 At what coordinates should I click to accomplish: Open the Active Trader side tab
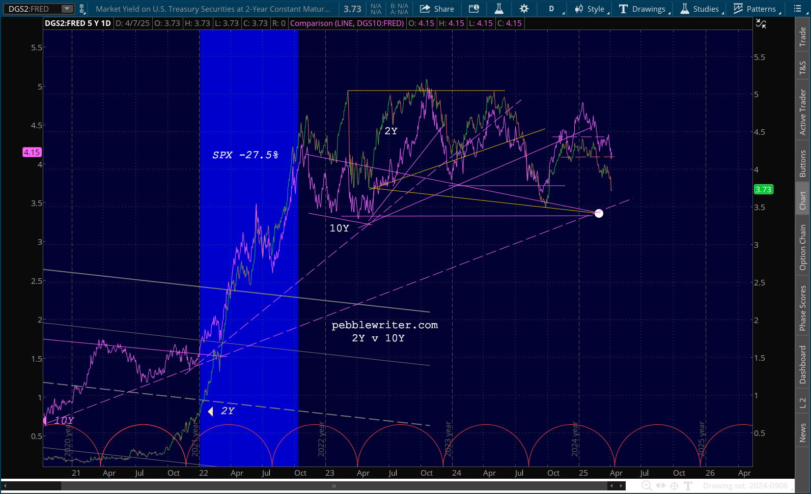click(x=803, y=112)
